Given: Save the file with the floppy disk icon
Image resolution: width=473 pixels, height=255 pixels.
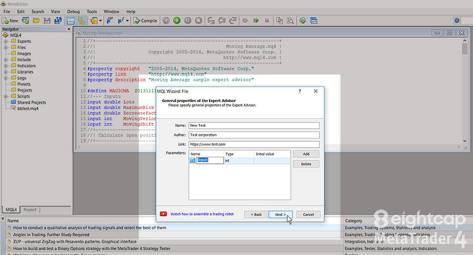Looking at the screenshot, I should [x=47, y=21].
